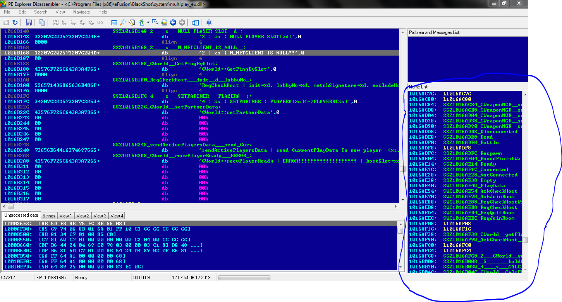562x302 pixels.
Task: Select the sendActivePlayersData string line
Action: 201,150
